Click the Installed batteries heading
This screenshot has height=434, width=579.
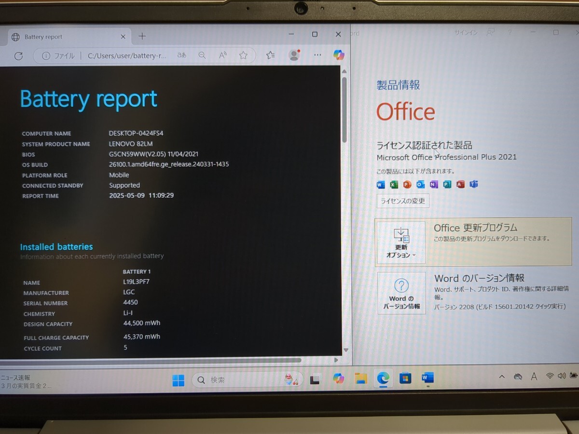56,247
